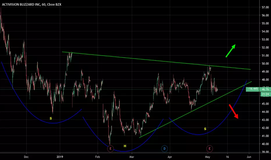
Task: Click the ACTIVISION BLIZZARD INC chart title
Action: [x=32, y=4]
